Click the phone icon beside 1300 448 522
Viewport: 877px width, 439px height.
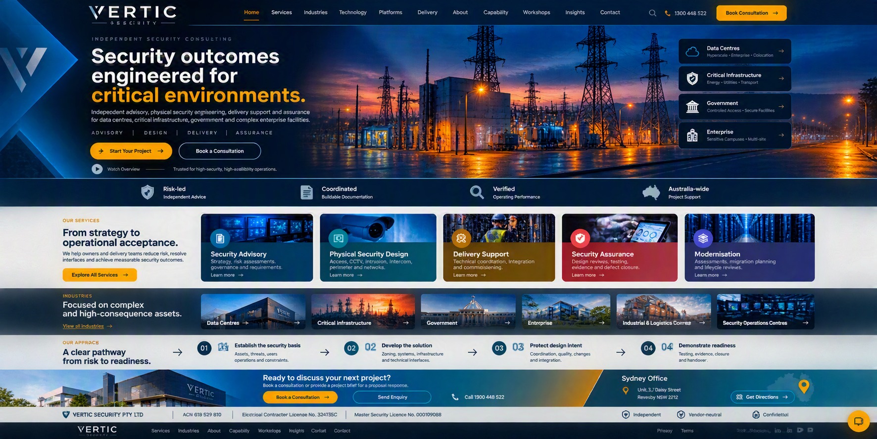coord(667,13)
